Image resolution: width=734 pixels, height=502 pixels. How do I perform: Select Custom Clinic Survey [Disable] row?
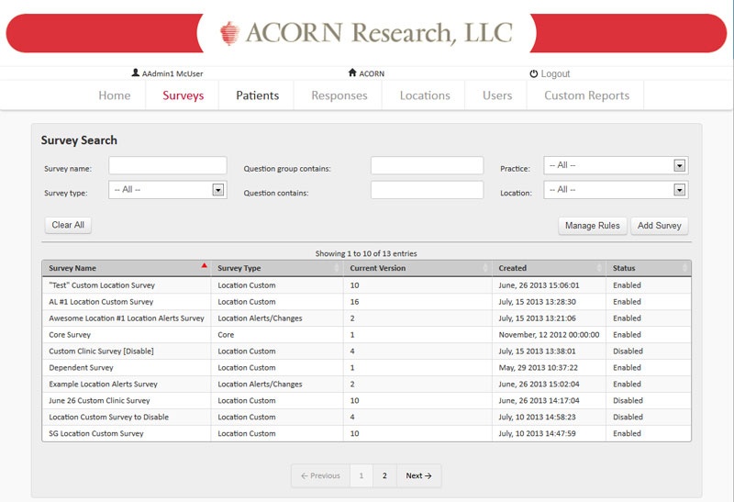point(366,351)
